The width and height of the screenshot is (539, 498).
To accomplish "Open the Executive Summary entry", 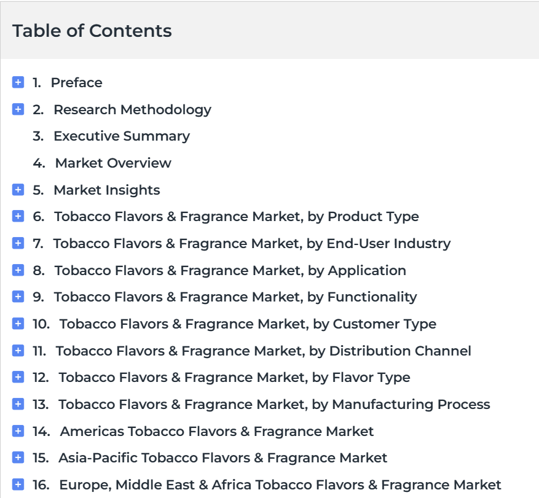I will [121, 136].
